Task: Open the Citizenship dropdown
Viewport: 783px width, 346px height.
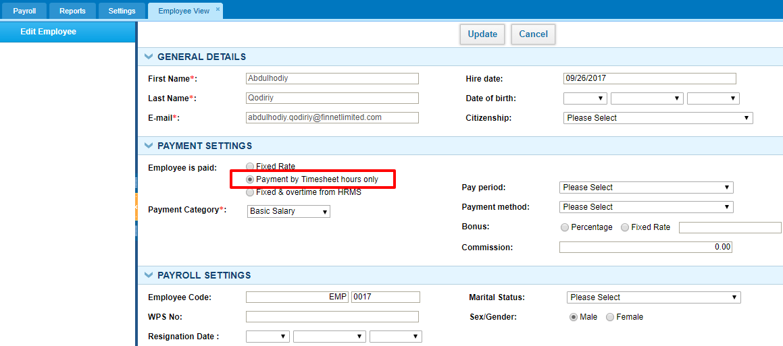Action: pyautogui.click(x=658, y=118)
